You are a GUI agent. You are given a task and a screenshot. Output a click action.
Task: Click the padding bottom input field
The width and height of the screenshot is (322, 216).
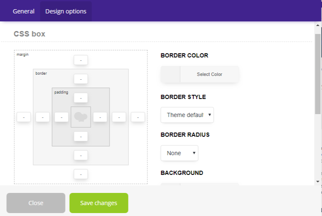(x=81, y=136)
